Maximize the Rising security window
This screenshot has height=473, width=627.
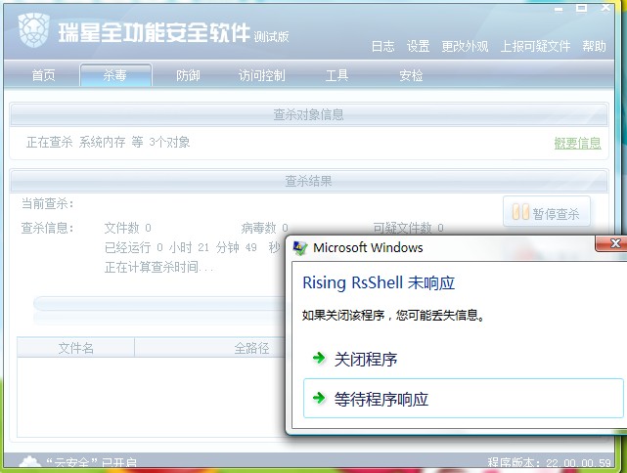(581, 8)
